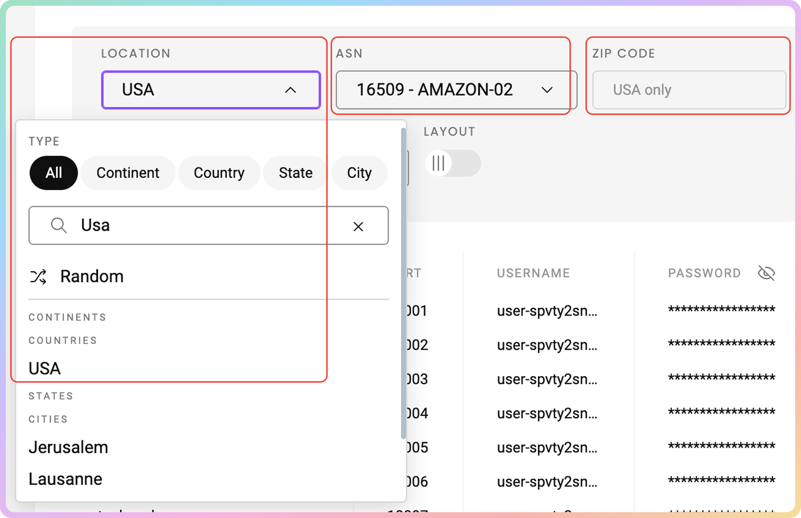Screen dimensions: 801x518
Task: Toggle password visibility eye icon
Action: pos(766,273)
